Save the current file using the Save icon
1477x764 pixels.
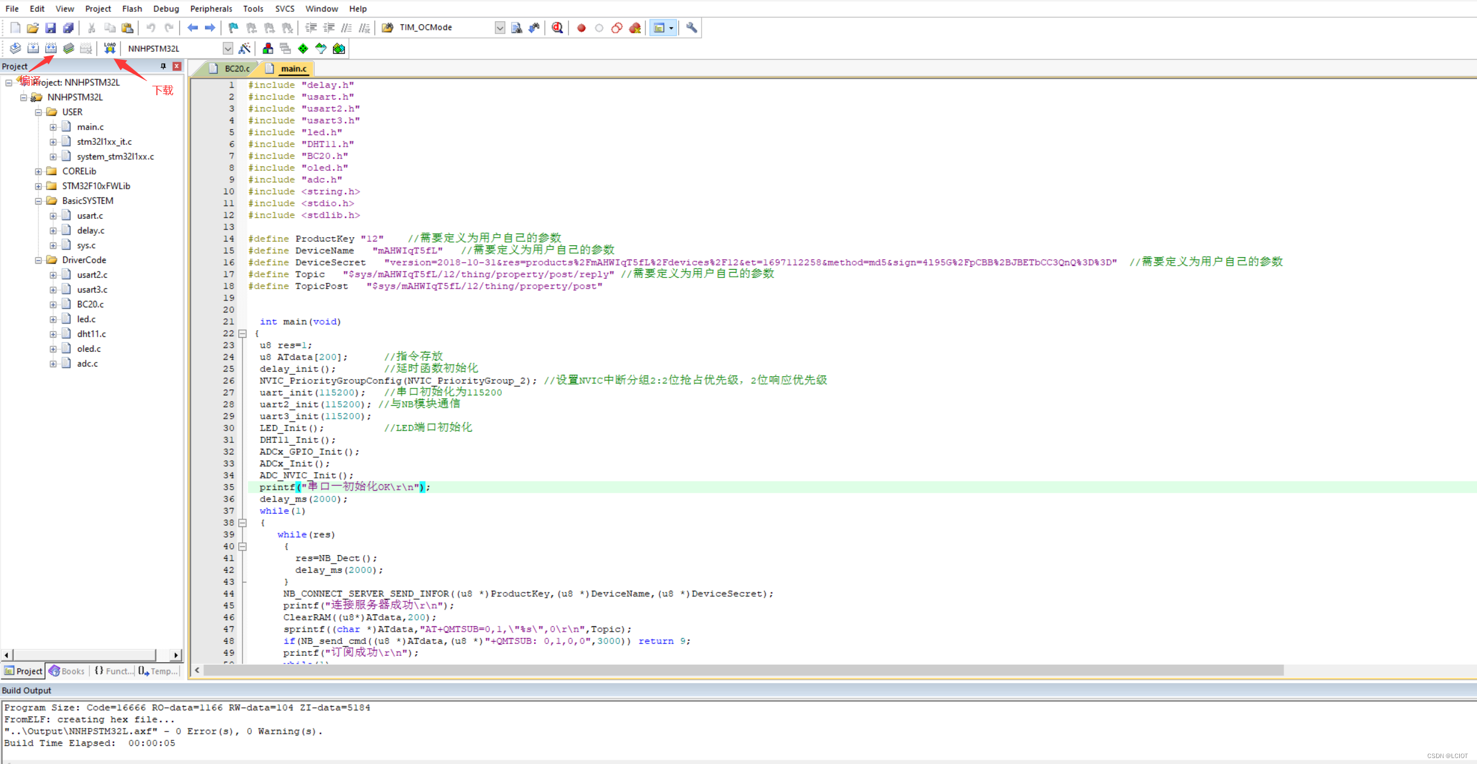51,28
